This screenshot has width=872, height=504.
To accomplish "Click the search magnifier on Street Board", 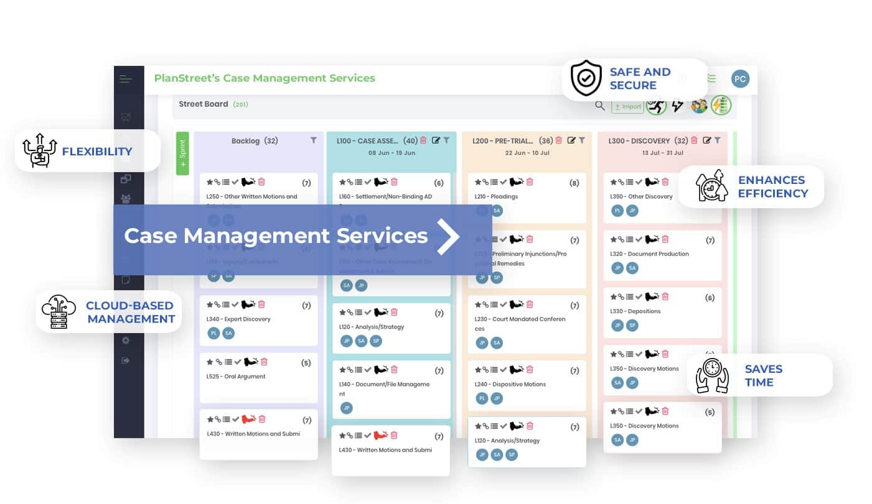I will (600, 106).
